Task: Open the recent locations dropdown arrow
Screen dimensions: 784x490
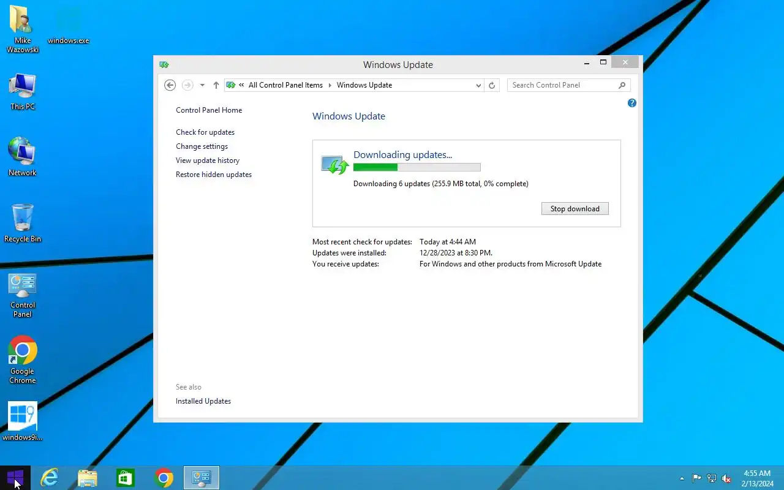Action: tap(202, 85)
